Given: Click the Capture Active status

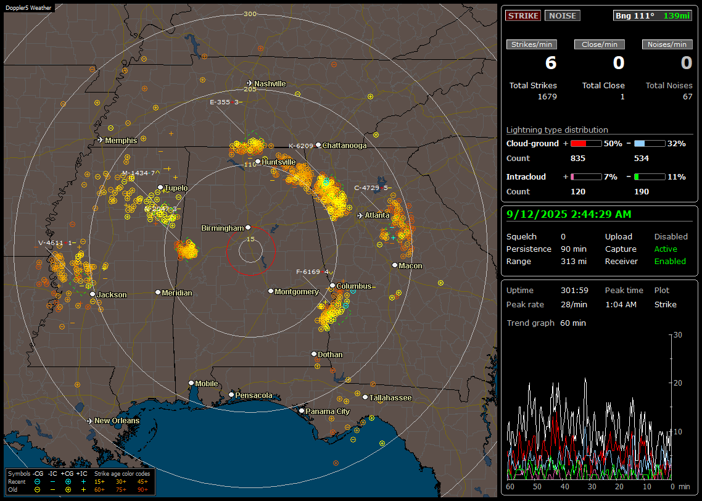Looking at the screenshot, I should 666,249.
